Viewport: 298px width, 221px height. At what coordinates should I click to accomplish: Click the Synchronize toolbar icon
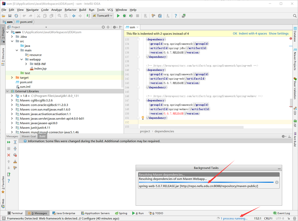tap(16, 16)
